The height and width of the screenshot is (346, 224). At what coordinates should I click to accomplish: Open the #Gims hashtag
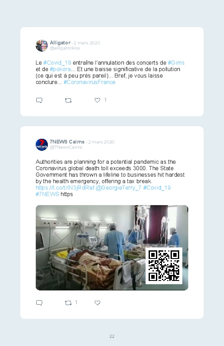(x=176, y=62)
